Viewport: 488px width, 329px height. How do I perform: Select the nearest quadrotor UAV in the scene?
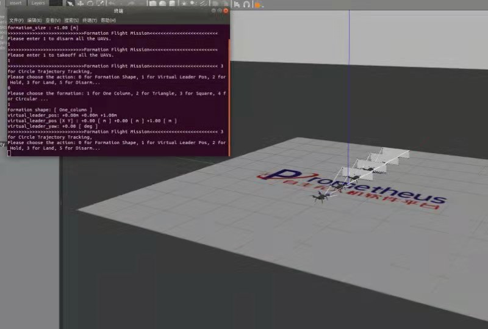321,197
